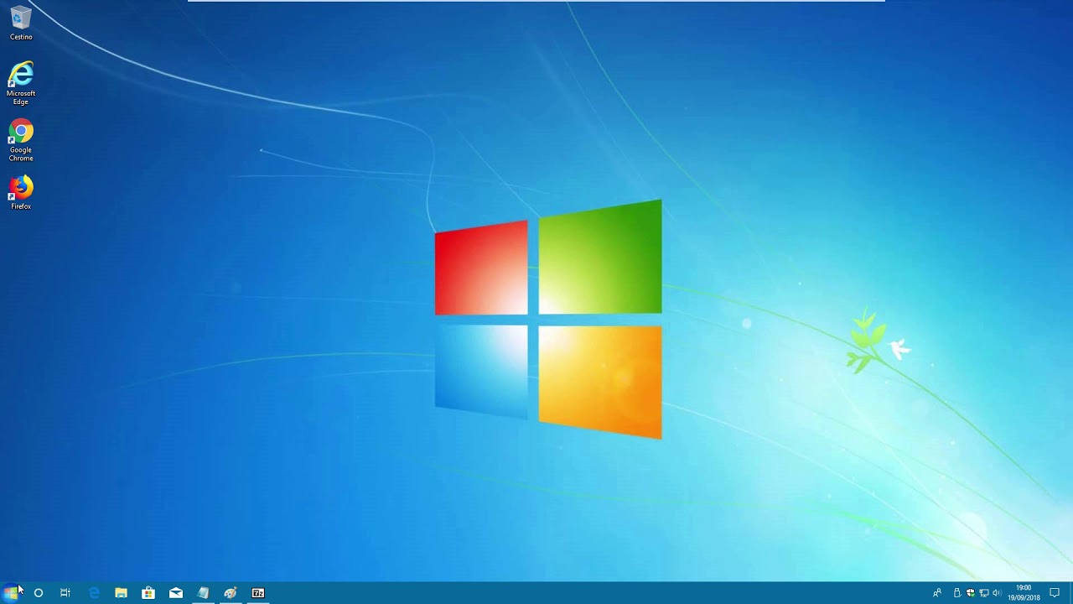Viewport: 1073px width, 604px height.
Task: Open Action Center notifications icon
Action: tap(1055, 593)
